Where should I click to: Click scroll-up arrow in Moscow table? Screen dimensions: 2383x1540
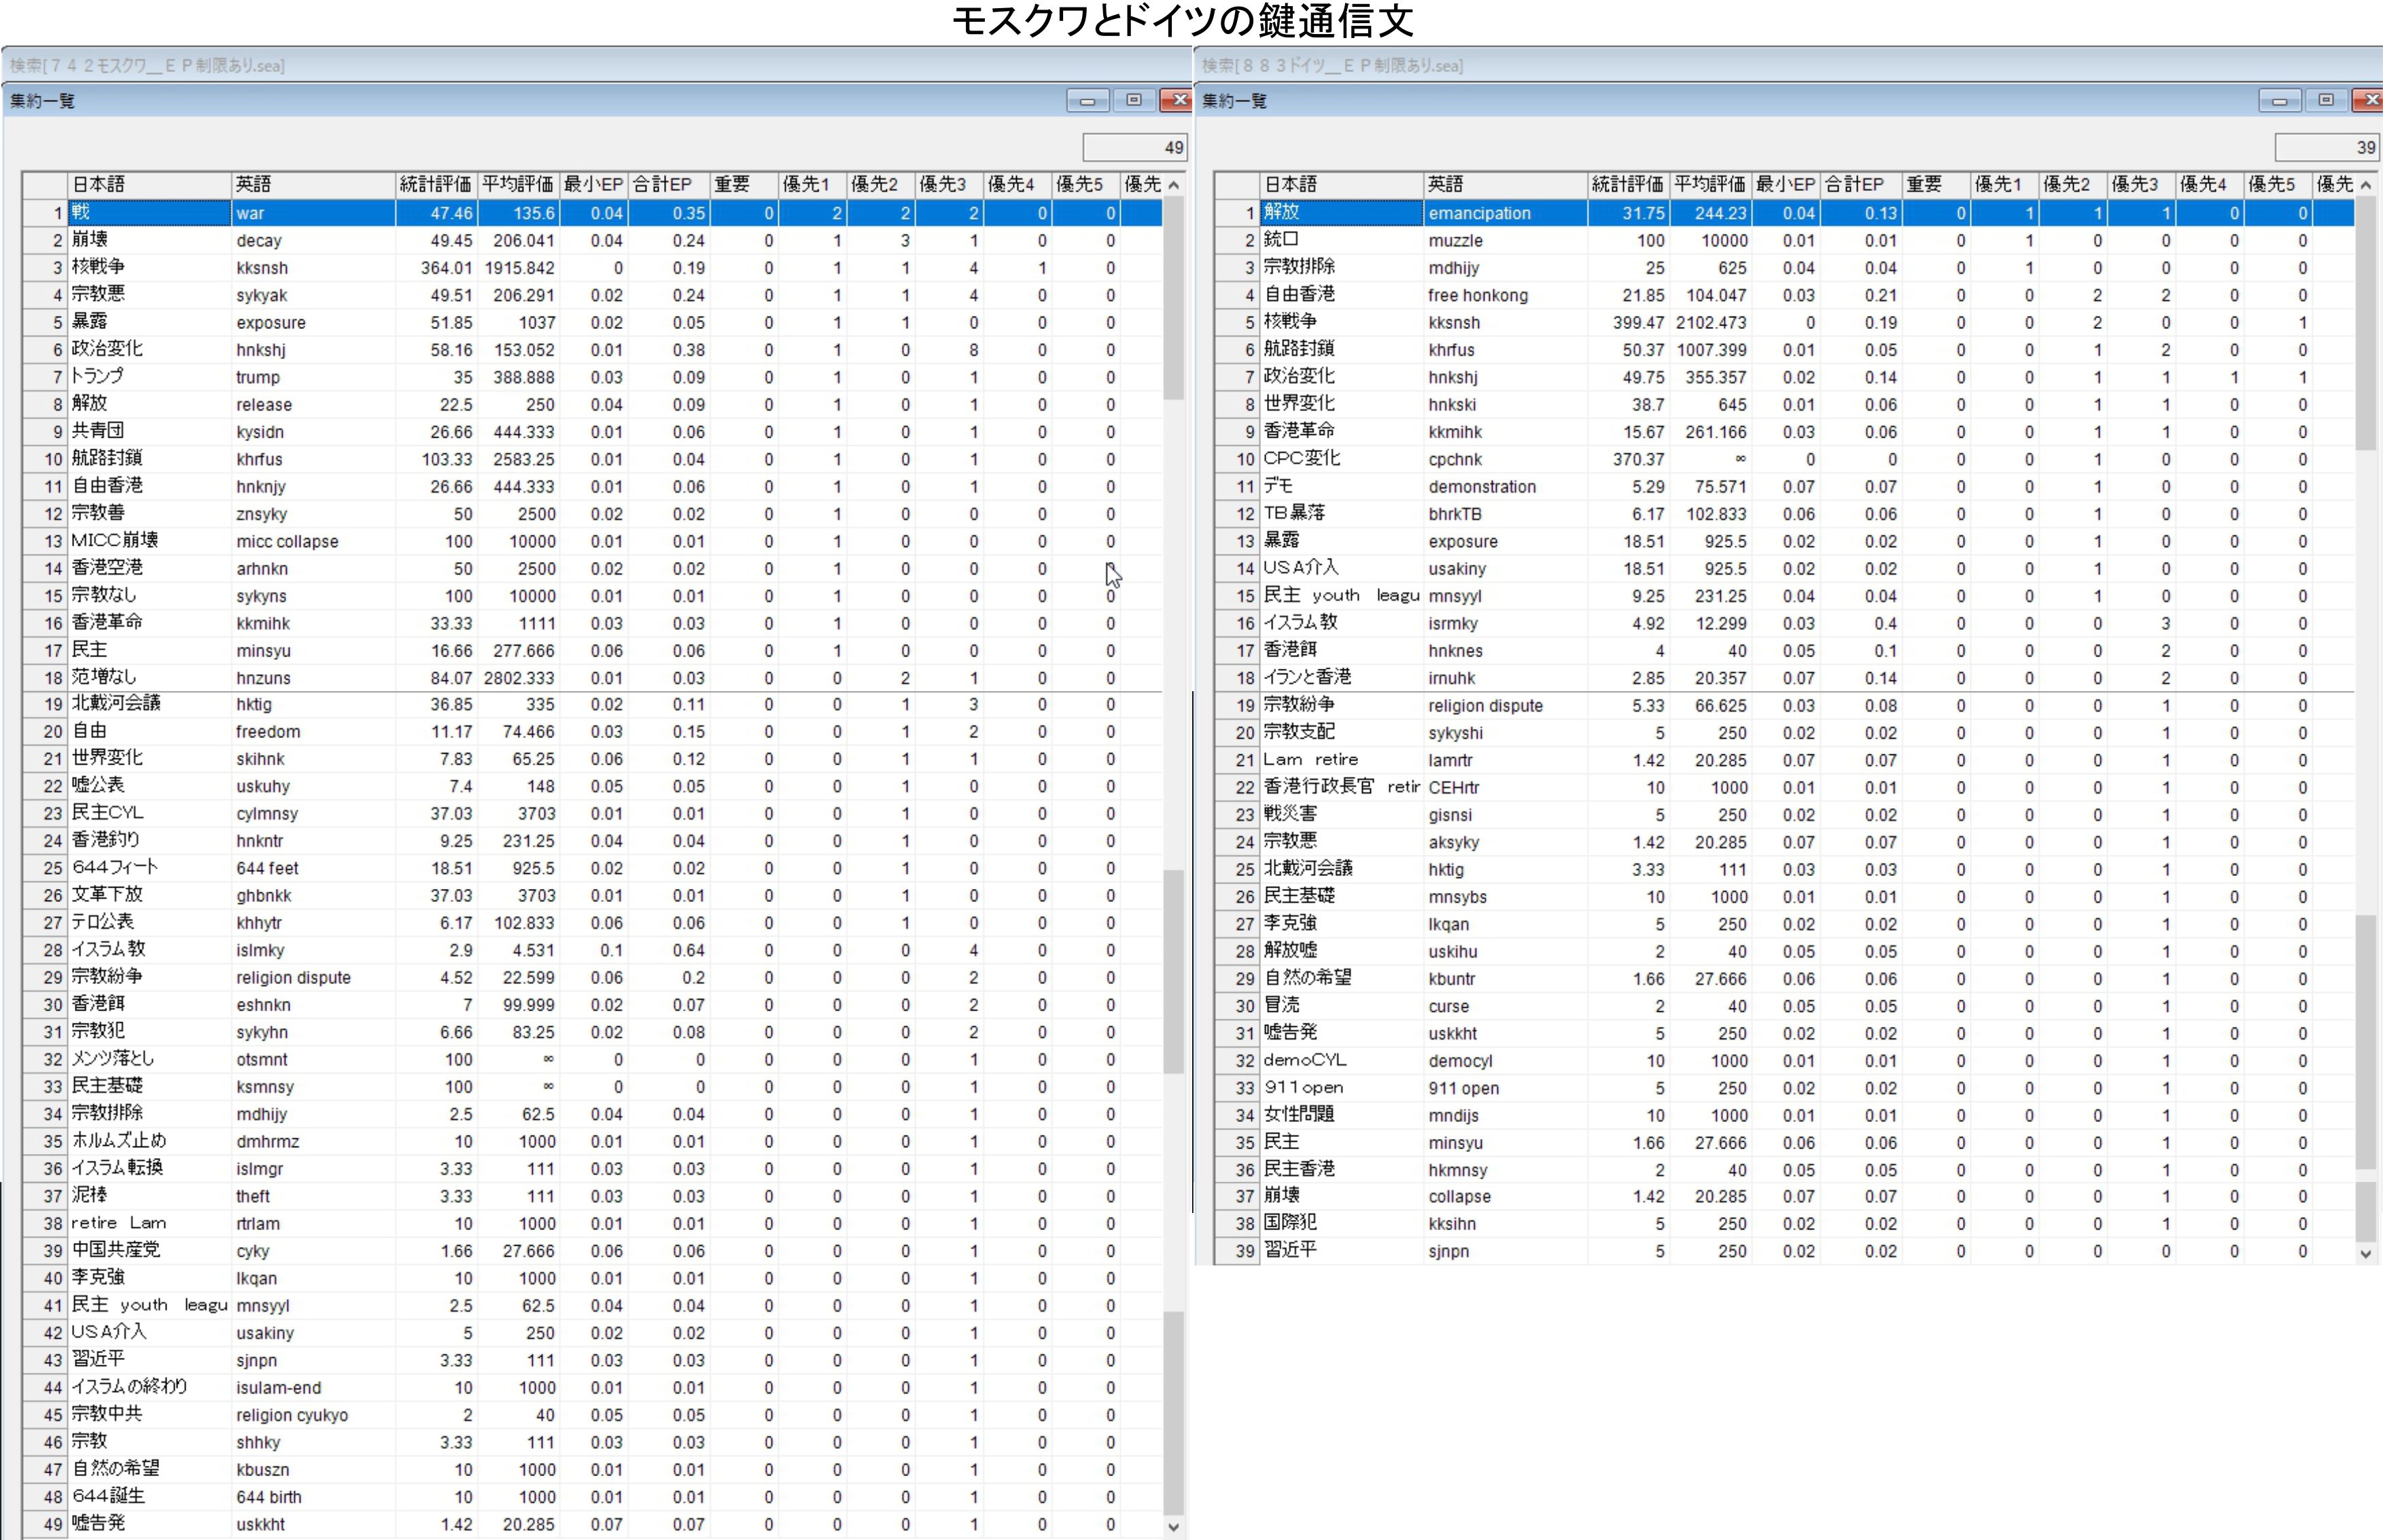[x=1174, y=185]
